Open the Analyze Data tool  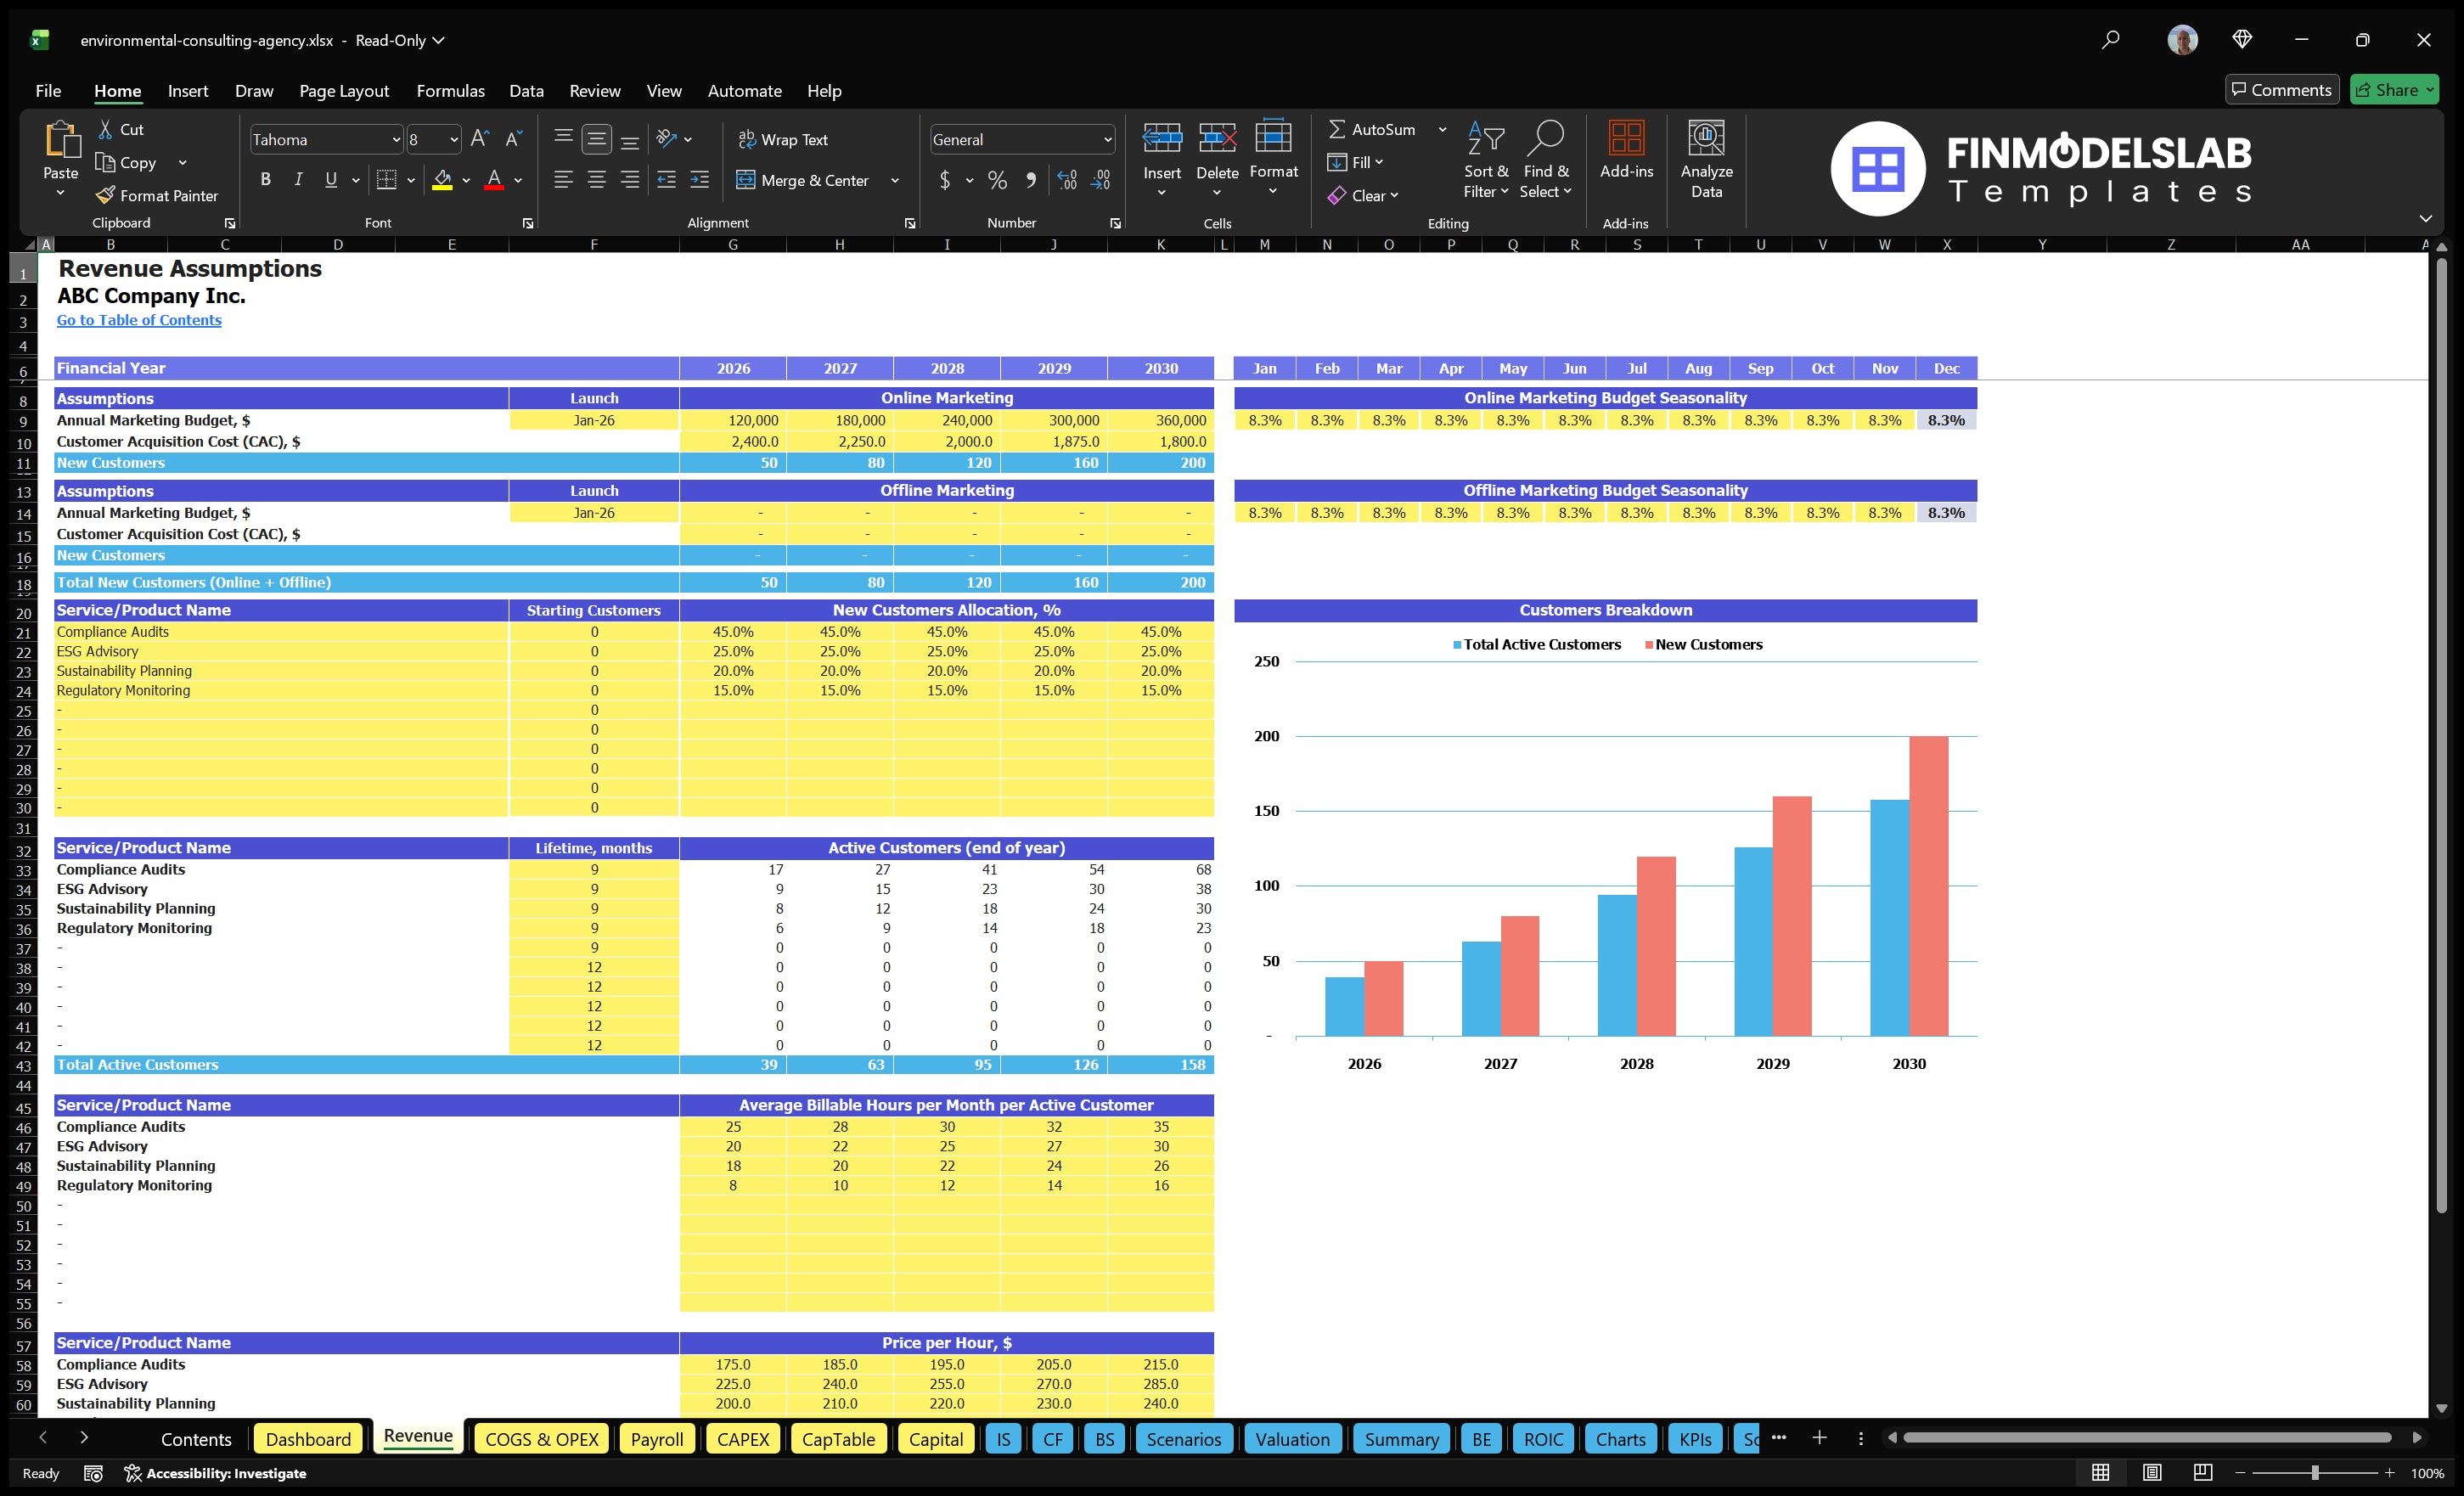click(1707, 158)
